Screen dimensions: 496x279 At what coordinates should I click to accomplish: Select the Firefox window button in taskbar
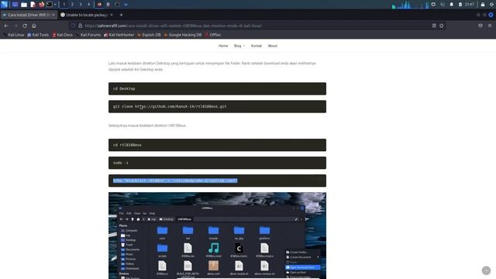coord(99,5)
